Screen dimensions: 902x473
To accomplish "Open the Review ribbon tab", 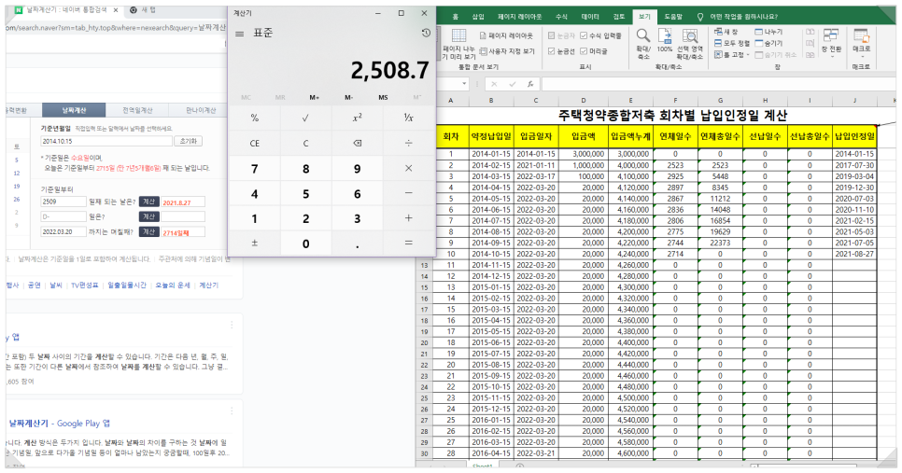I will tap(618, 17).
